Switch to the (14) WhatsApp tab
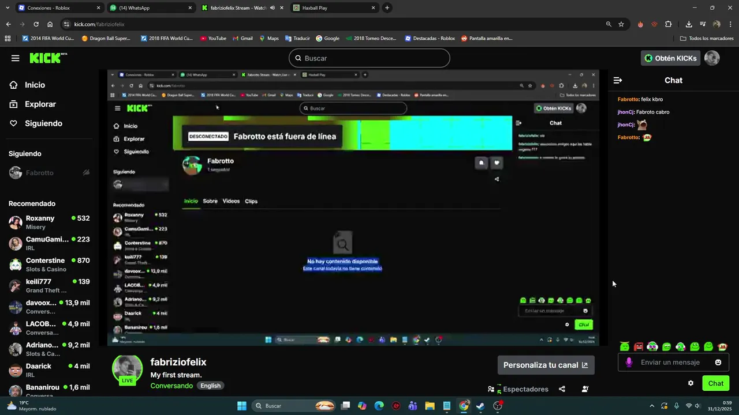This screenshot has height=415, width=739. point(151,8)
